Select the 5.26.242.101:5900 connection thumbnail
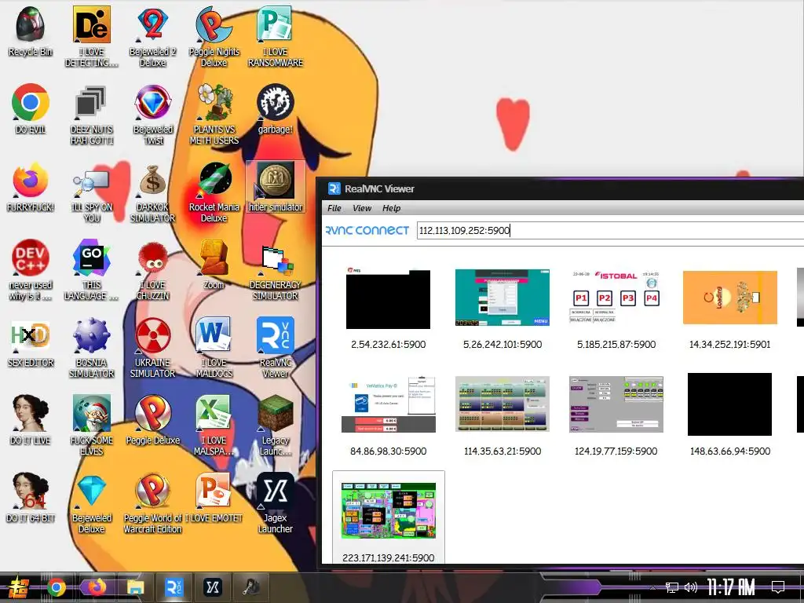Viewport: 804px width, 603px height. (502, 298)
